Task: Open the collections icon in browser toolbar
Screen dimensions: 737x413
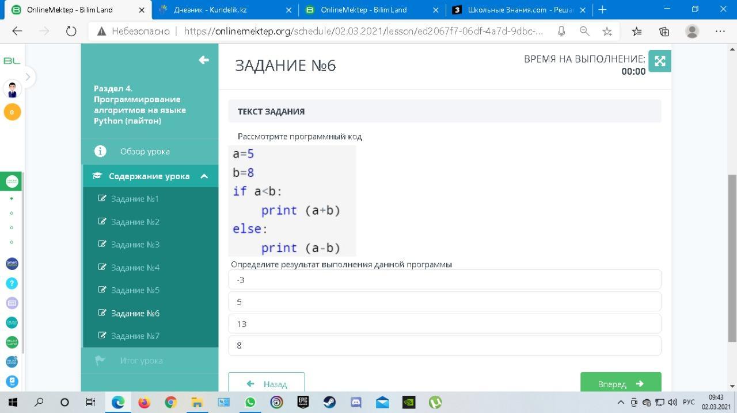Action: point(664,32)
